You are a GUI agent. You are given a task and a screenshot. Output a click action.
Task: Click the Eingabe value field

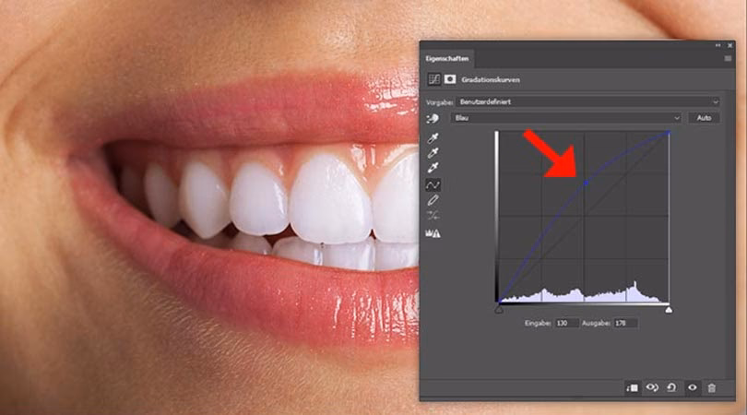pyautogui.click(x=566, y=323)
